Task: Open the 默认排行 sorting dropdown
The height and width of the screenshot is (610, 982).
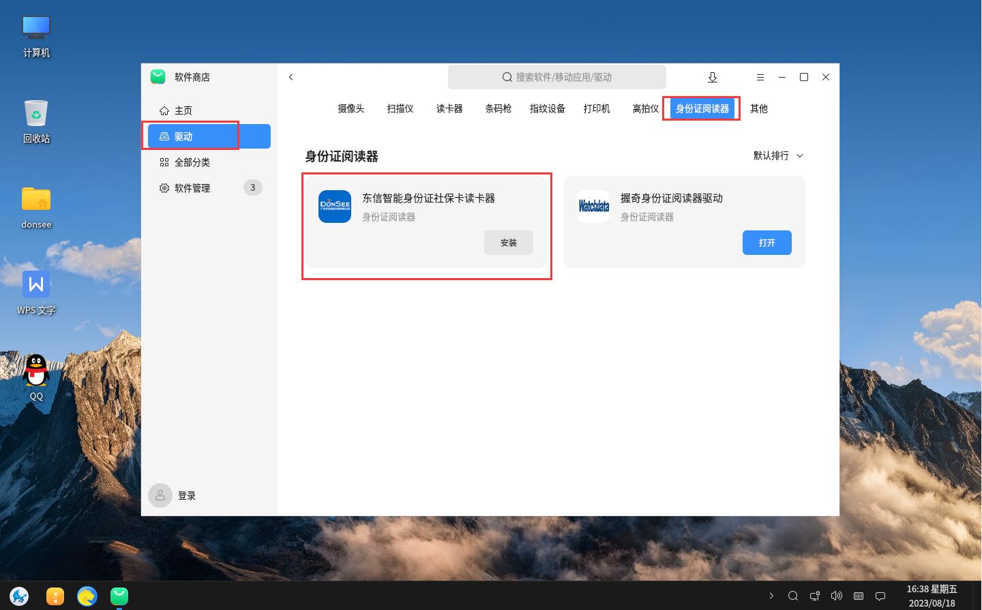Action: (x=777, y=155)
